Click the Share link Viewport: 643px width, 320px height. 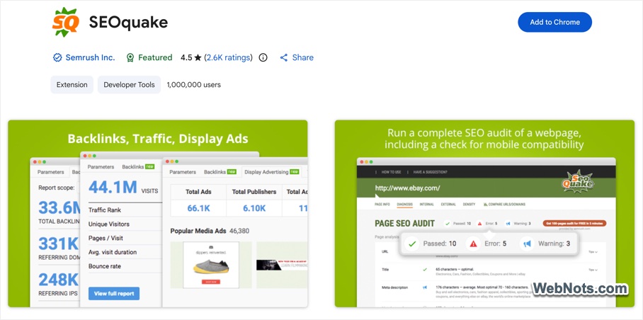302,58
